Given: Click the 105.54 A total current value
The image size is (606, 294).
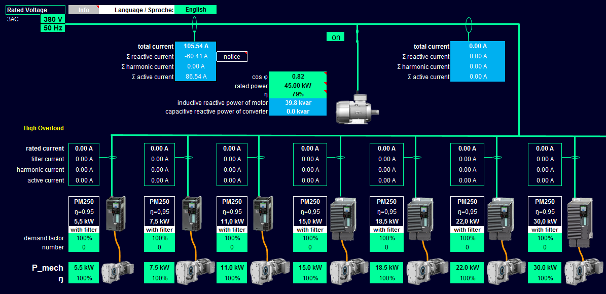Looking at the screenshot, I should (196, 46).
